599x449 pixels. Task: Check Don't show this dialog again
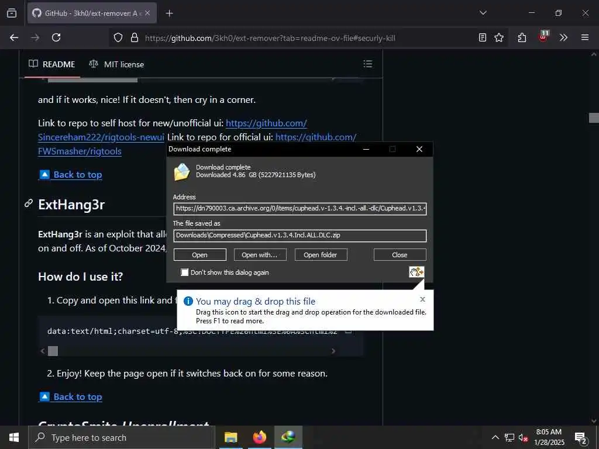(185, 272)
